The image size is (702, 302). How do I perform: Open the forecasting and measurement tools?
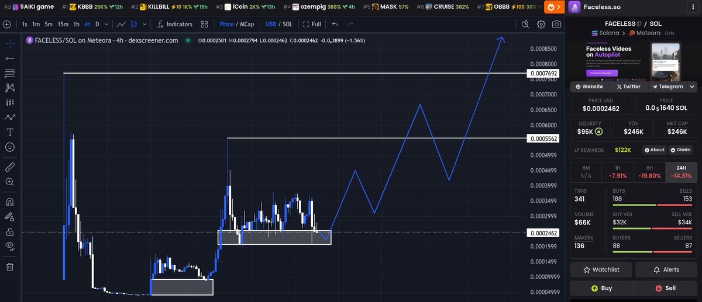pyautogui.click(x=10, y=102)
